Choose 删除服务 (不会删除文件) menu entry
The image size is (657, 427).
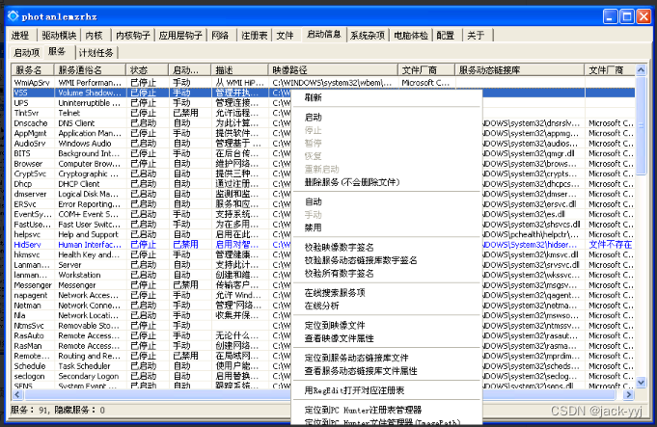point(386,182)
